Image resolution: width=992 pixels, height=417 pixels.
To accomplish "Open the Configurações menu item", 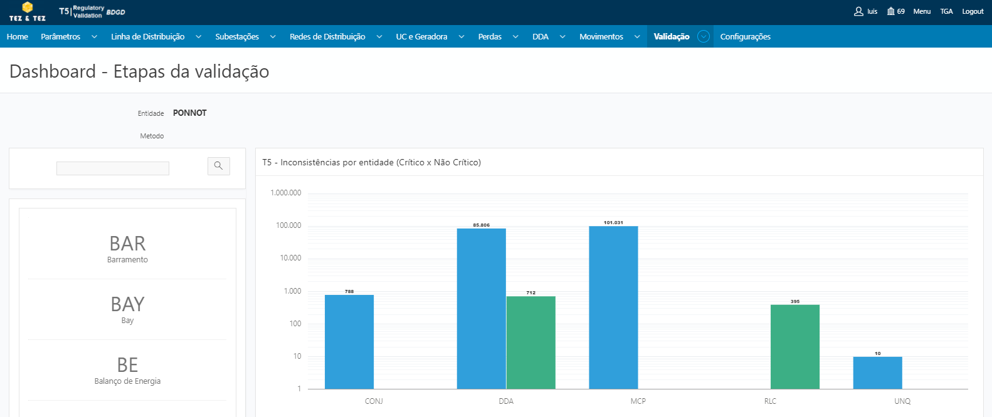I will coord(745,37).
